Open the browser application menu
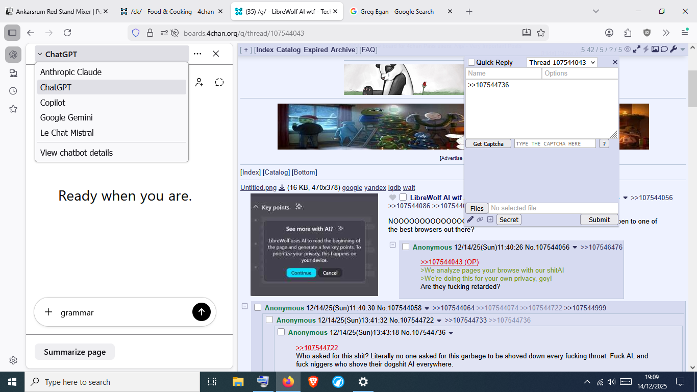 coord(685,33)
